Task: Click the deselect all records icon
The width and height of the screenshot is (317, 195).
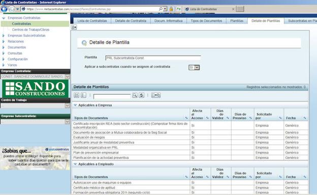Action: point(83,95)
